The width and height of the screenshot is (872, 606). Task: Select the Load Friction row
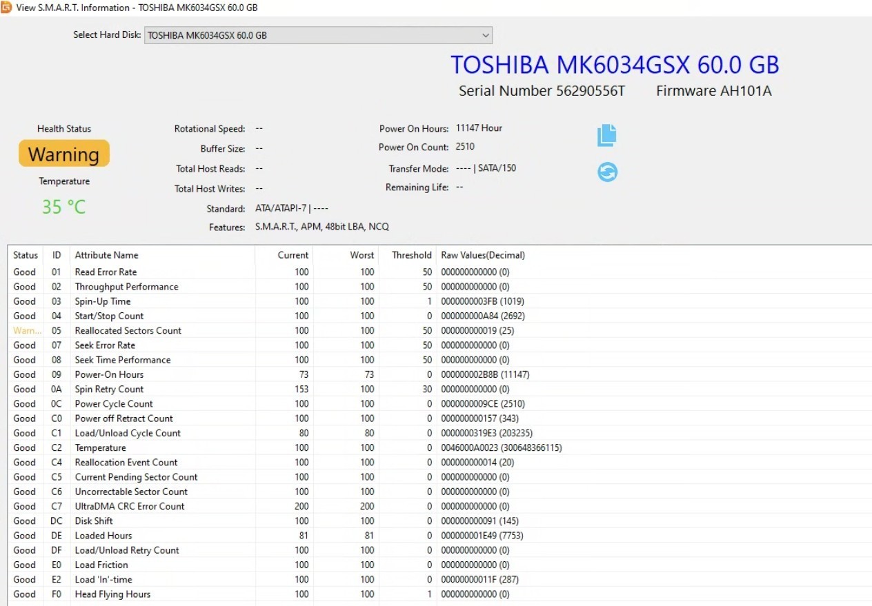(x=440, y=565)
